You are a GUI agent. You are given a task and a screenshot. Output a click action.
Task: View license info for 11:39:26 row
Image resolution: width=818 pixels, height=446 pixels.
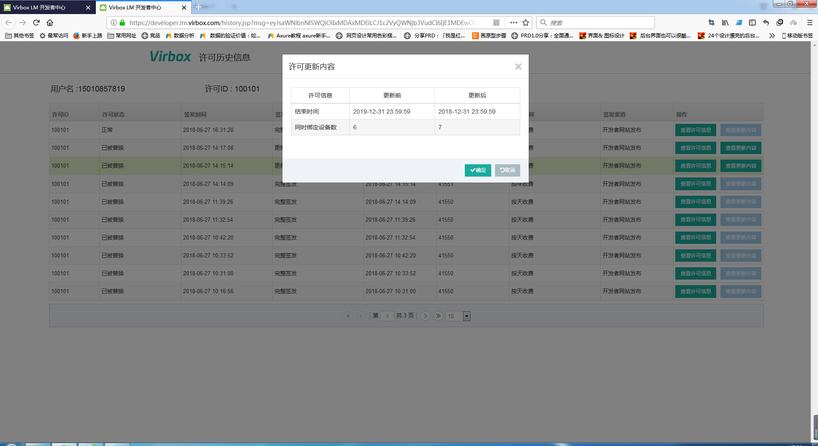695,202
